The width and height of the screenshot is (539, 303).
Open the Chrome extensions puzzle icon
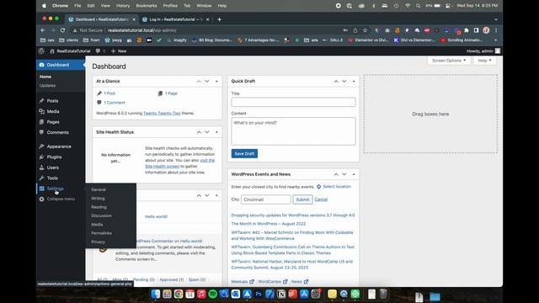[x=467, y=30]
